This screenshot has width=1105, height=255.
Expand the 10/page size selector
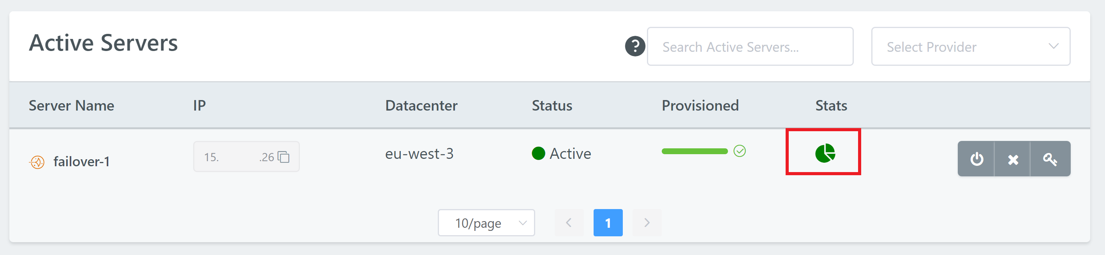point(486,222)
